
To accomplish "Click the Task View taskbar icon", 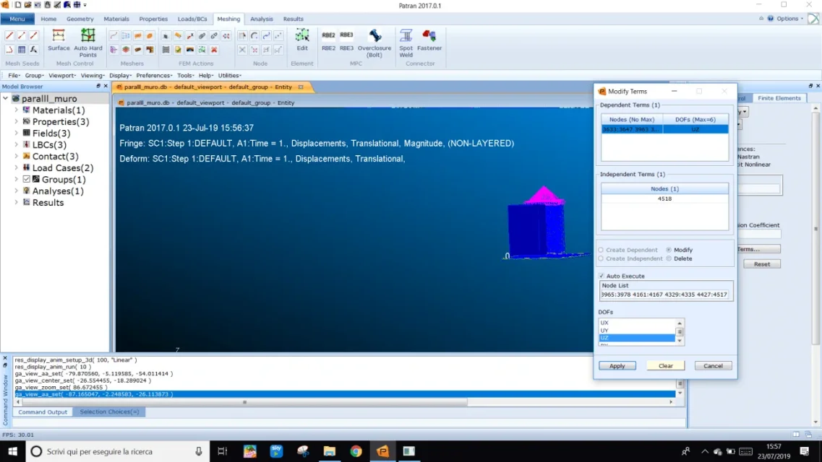I will click(x=222, y=451).
